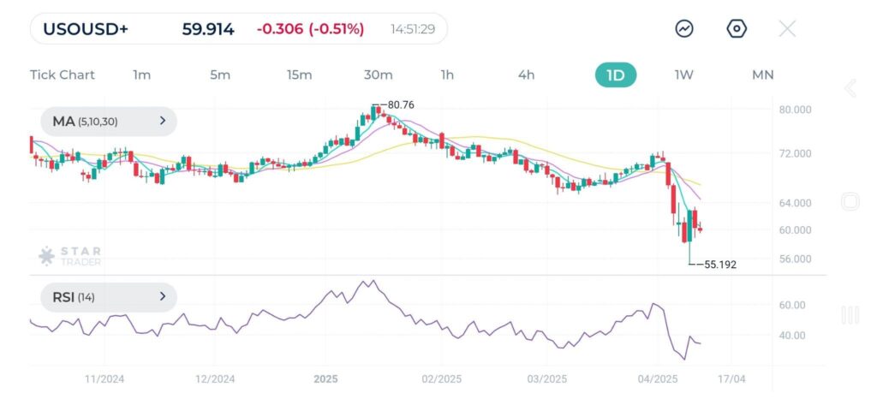Open the chart style line-graph icon
The height and width of the screenshot is (405, 877).
click(x=684, y=29)
